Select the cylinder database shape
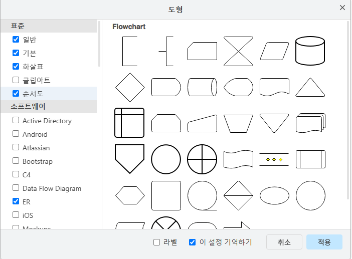The width and height of the screenshot is (352, 259). [310, 51]
